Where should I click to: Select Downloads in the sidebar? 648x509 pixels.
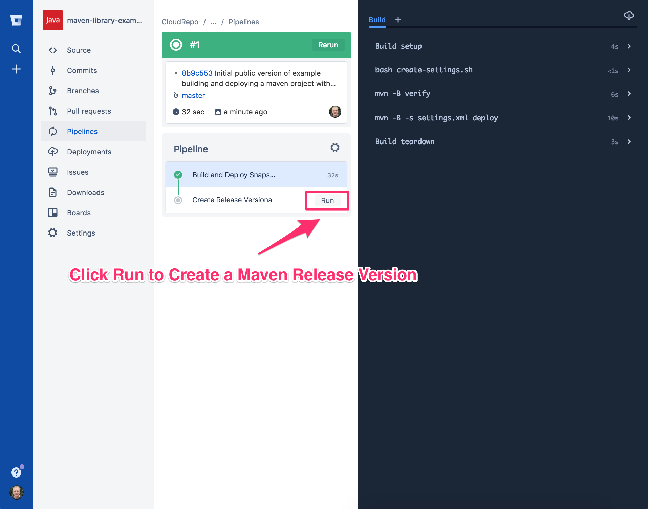pos(85,192)
